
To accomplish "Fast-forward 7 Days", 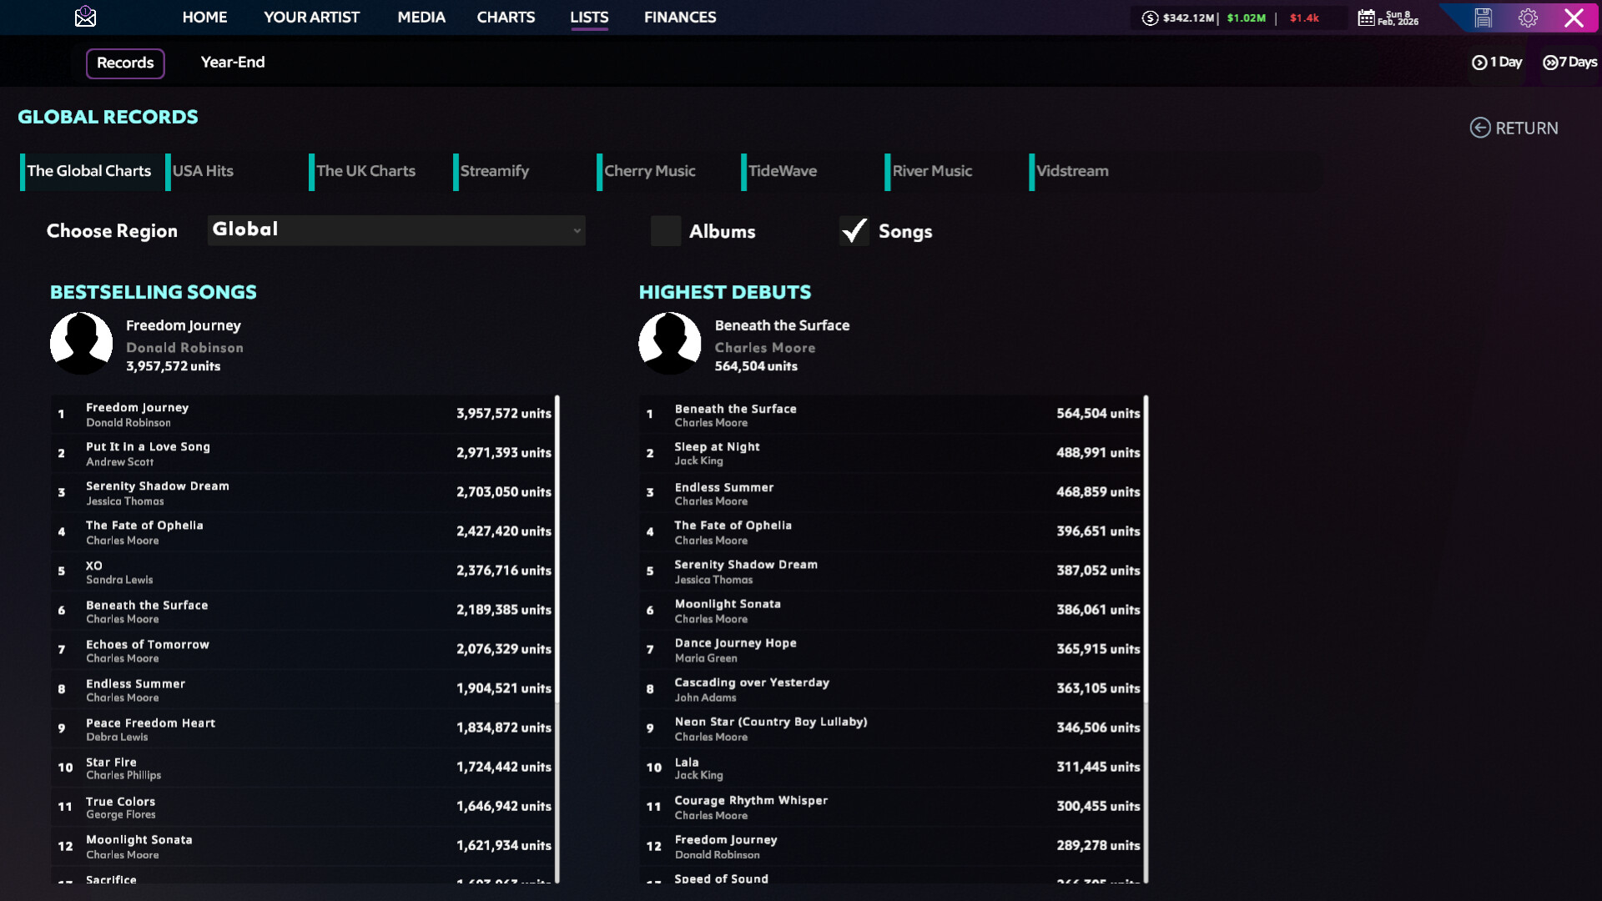I will click(x=1569, y=63).
